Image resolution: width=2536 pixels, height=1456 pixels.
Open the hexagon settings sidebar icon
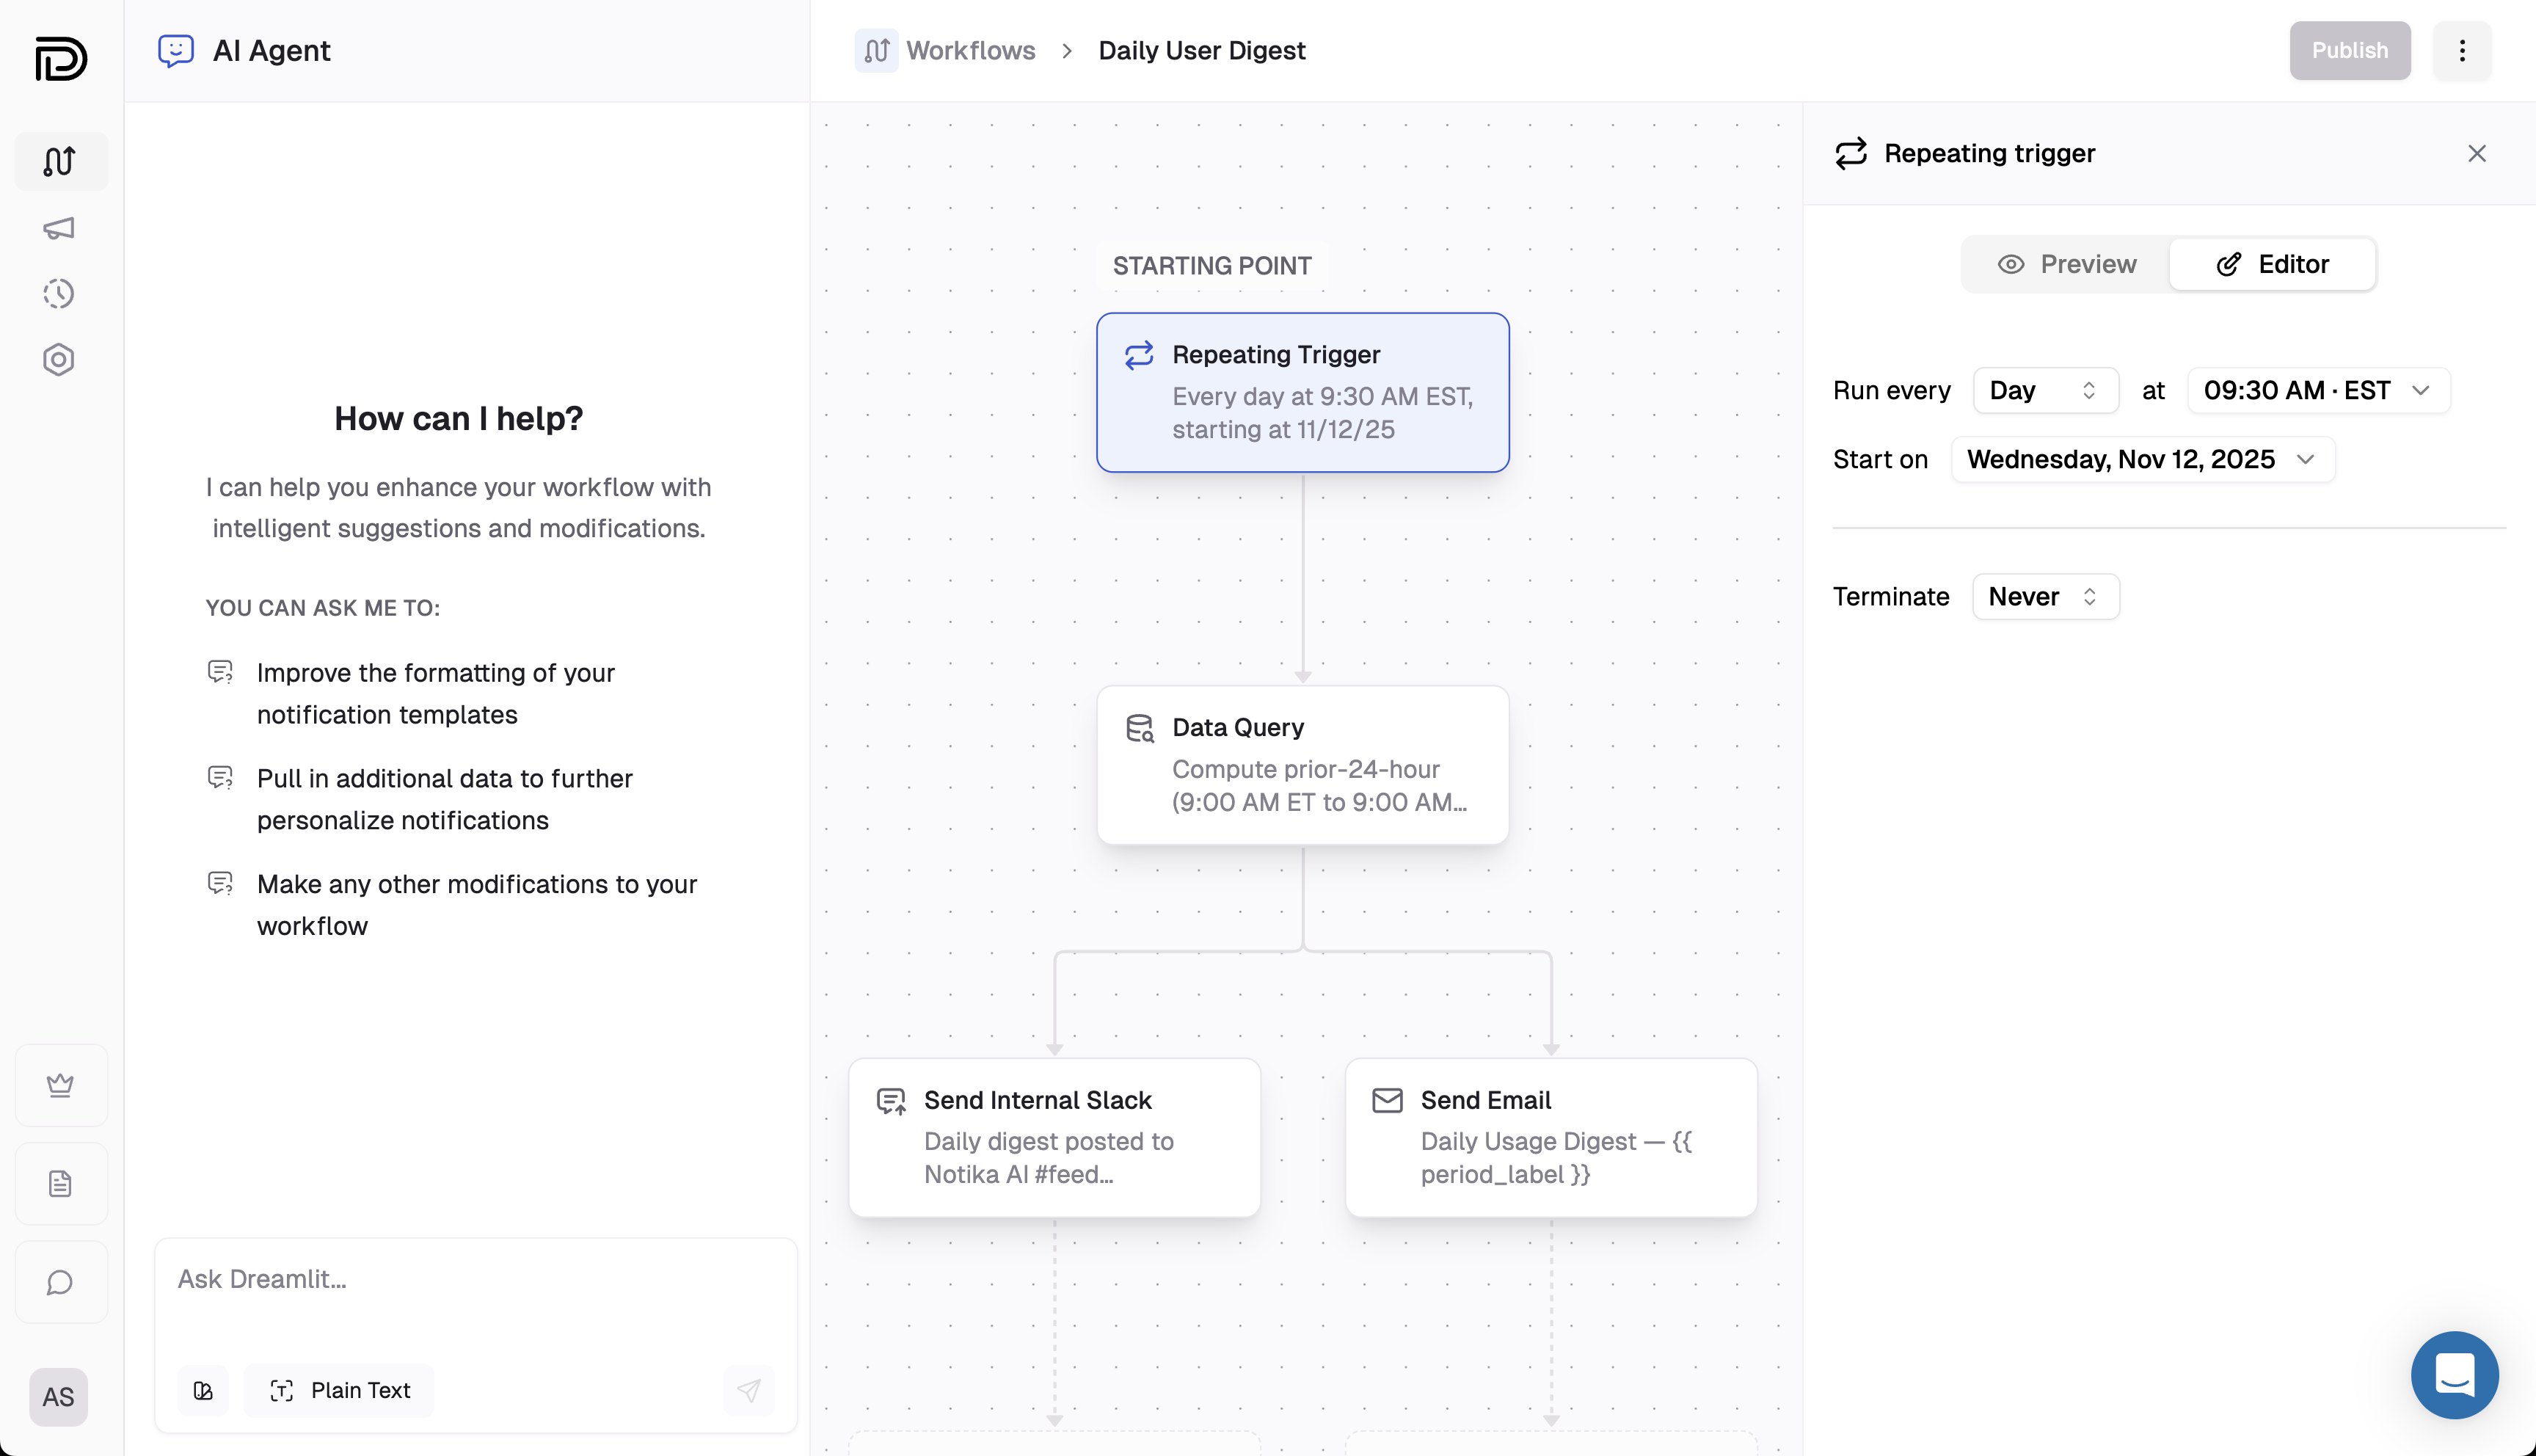(60, 360)
